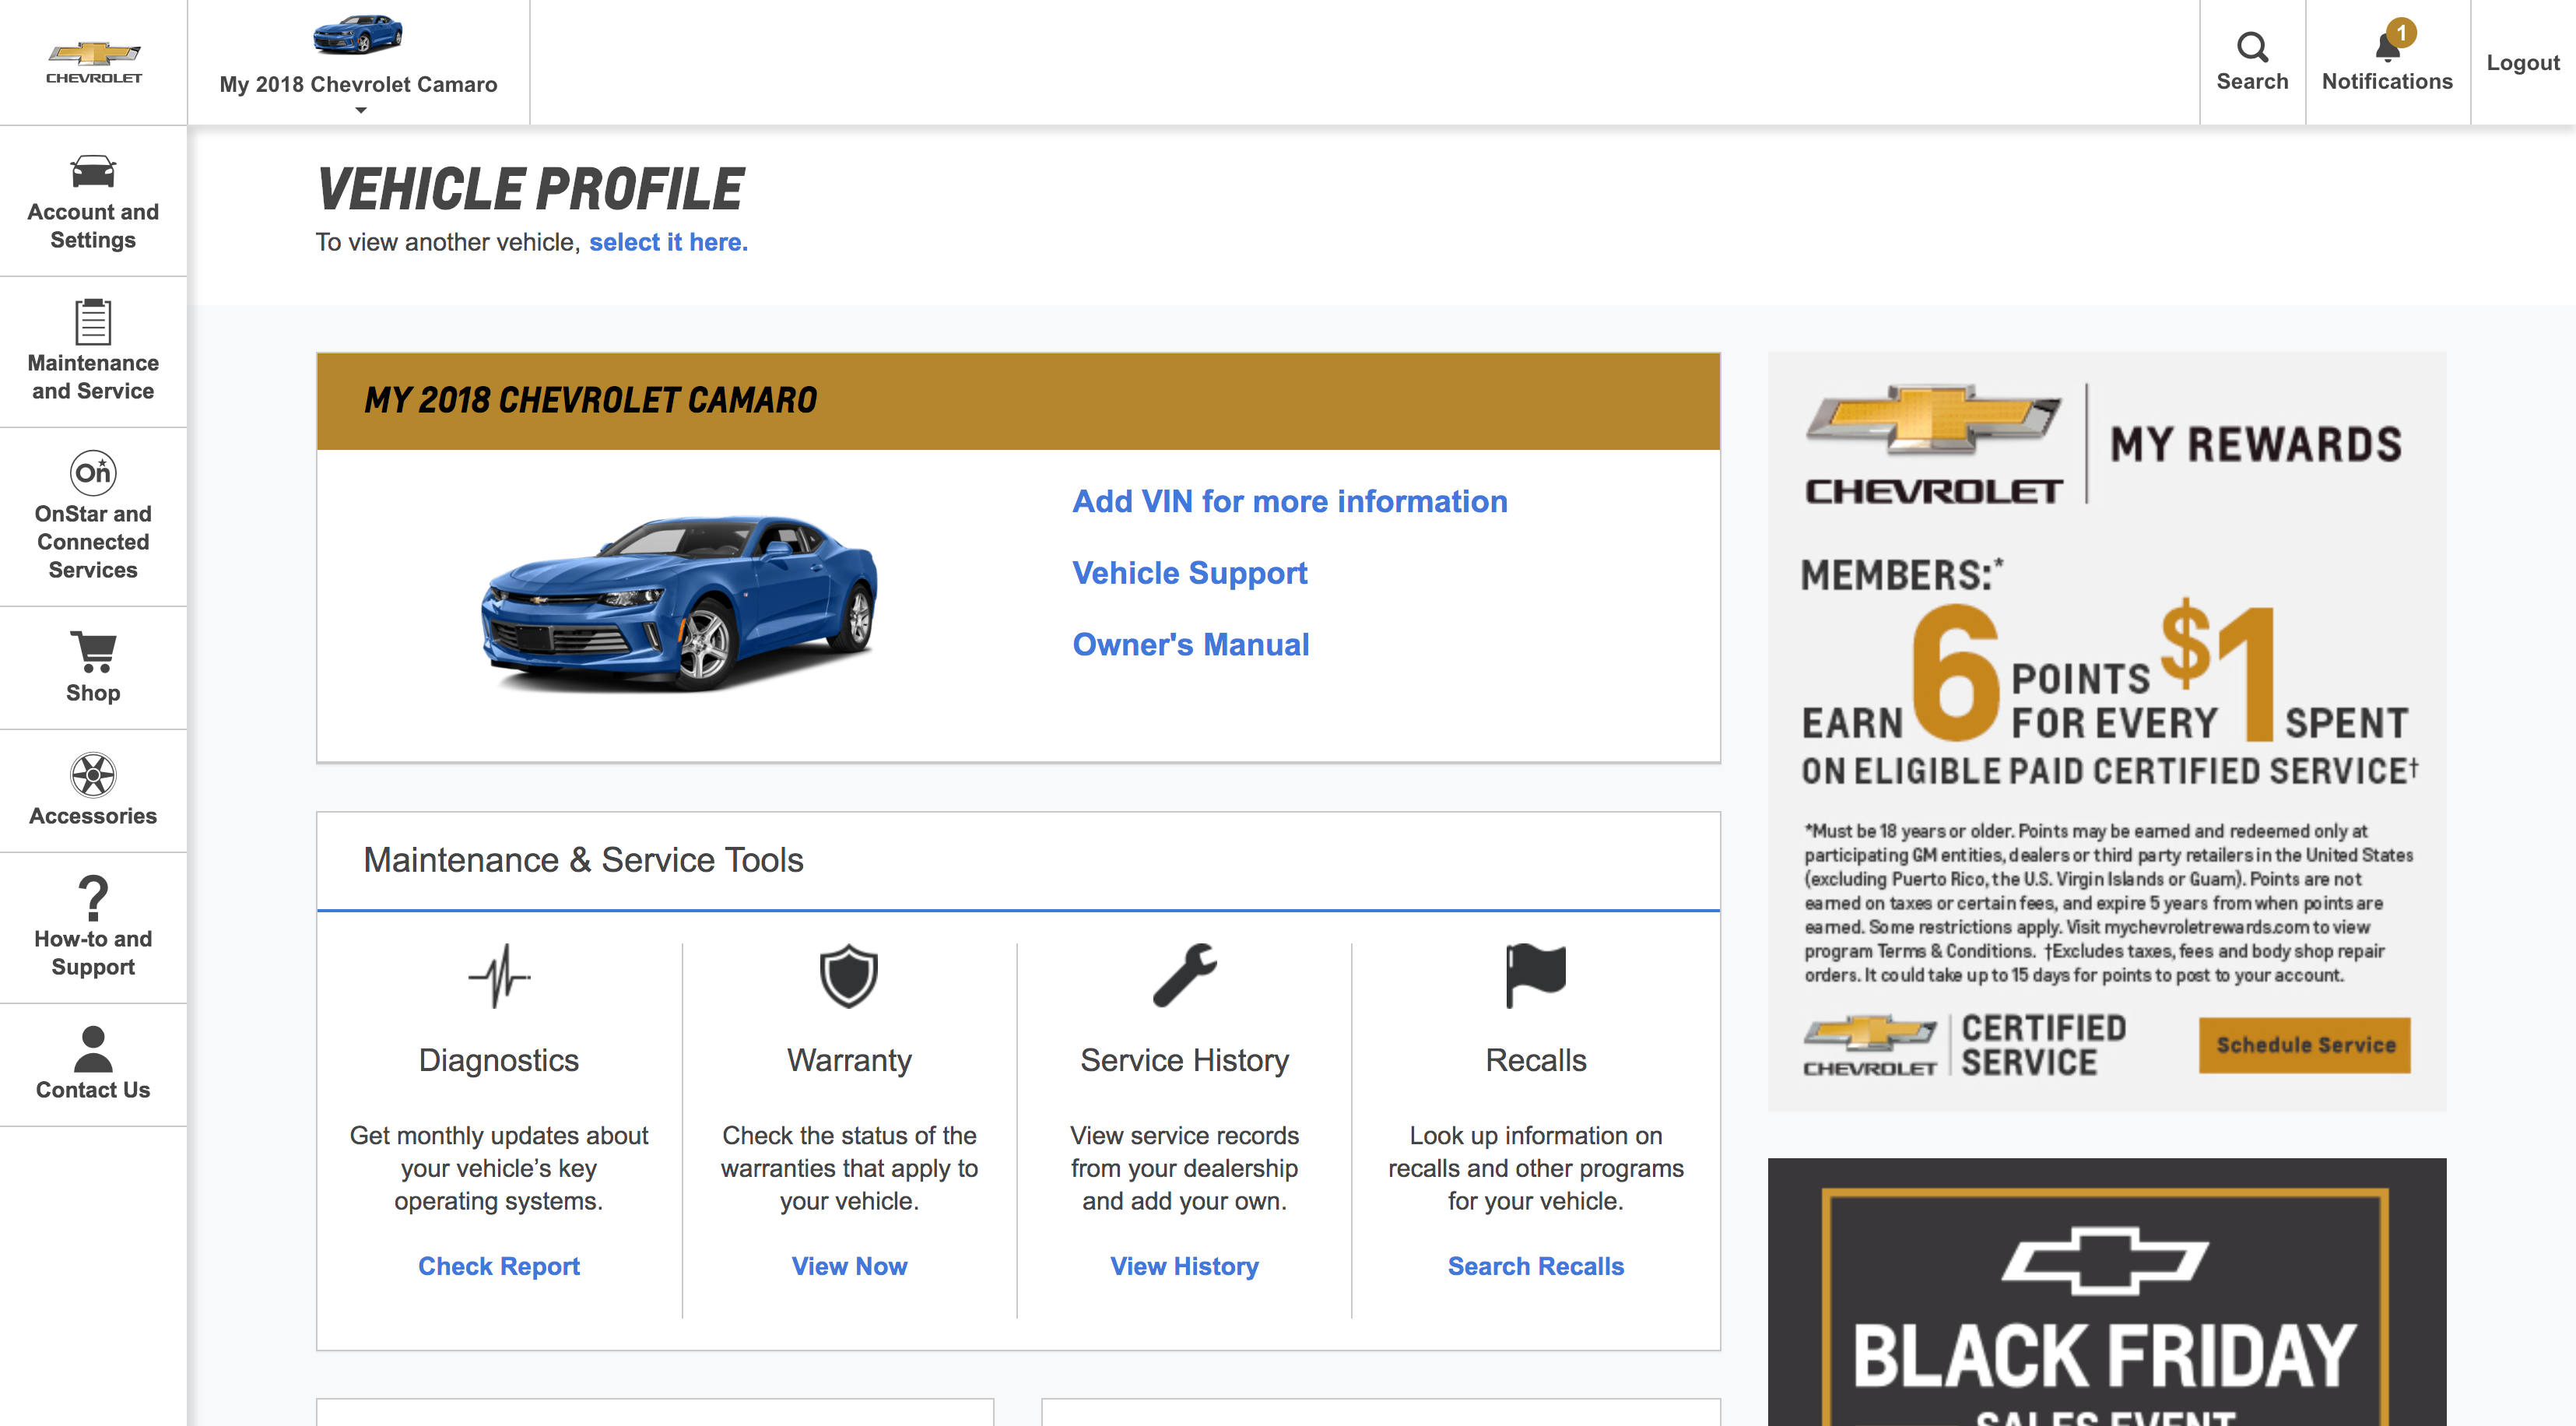Image resolution: width=2576 pixels, height=1426 pixels.
Task: Click the Diagnostics pulse icon
Action: point(498,976)
